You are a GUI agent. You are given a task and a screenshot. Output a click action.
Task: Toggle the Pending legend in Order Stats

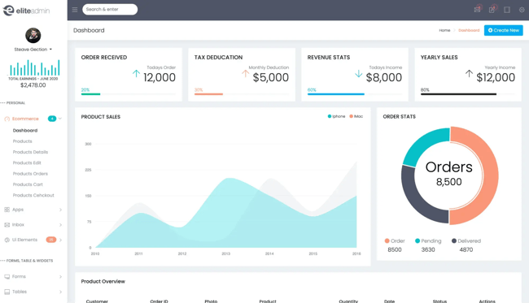(428, 240)
